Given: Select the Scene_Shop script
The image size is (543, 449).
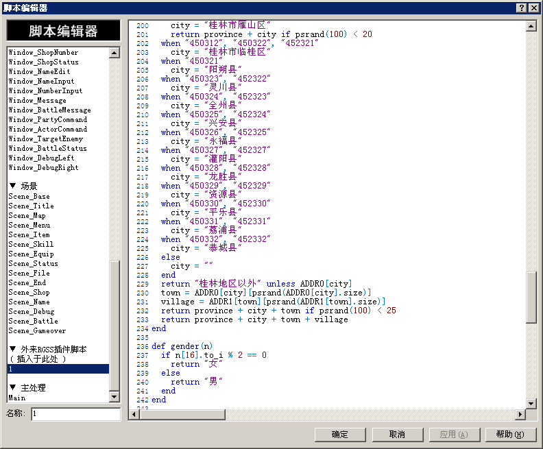Looking at the screenshot, I should pos(58,293).
